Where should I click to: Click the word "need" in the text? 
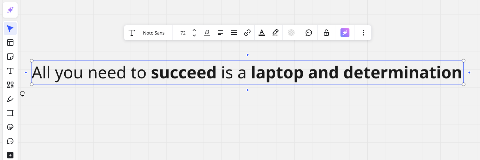coord(107,73)
